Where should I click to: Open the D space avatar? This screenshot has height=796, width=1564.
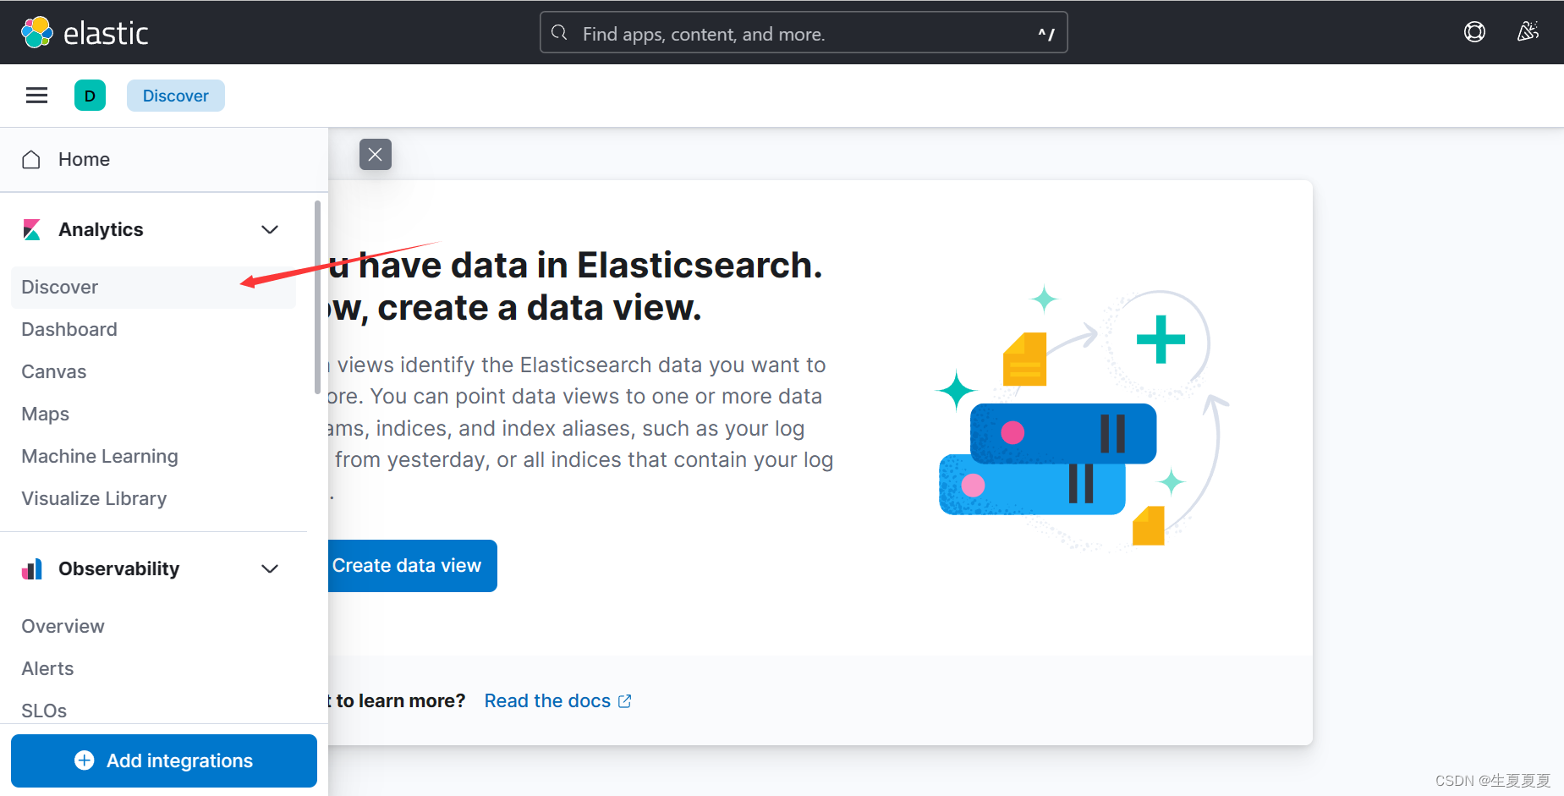pos(90,96)
